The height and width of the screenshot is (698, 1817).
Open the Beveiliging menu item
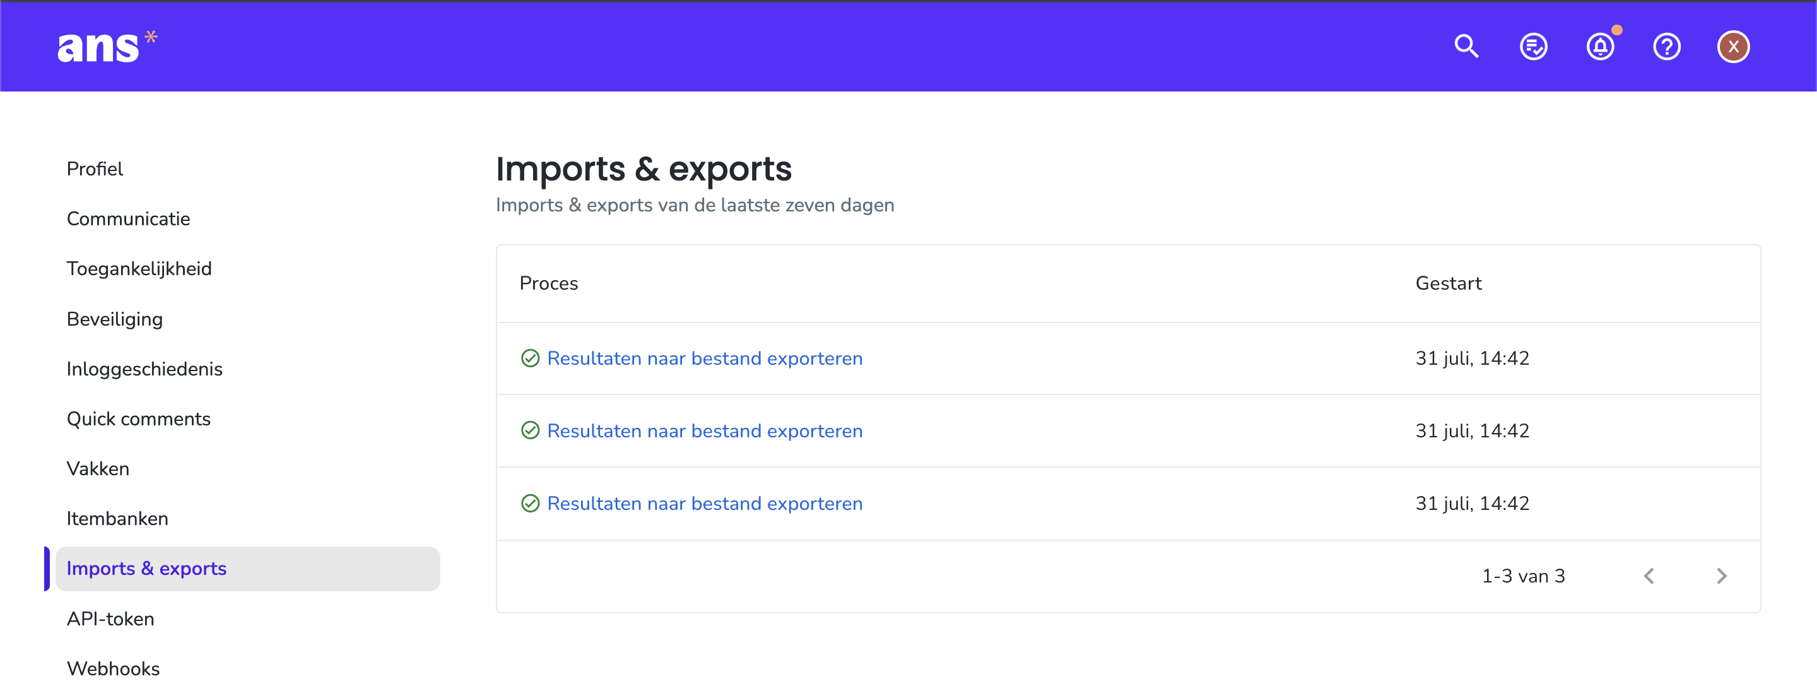pyautogui.click(x=114, y=319)
